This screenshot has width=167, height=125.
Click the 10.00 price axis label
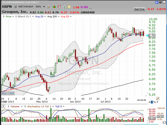click(x=153, y=19)
